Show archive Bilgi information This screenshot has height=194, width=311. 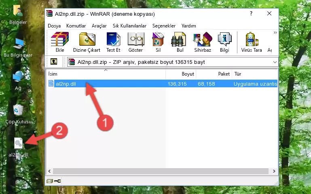224,42
